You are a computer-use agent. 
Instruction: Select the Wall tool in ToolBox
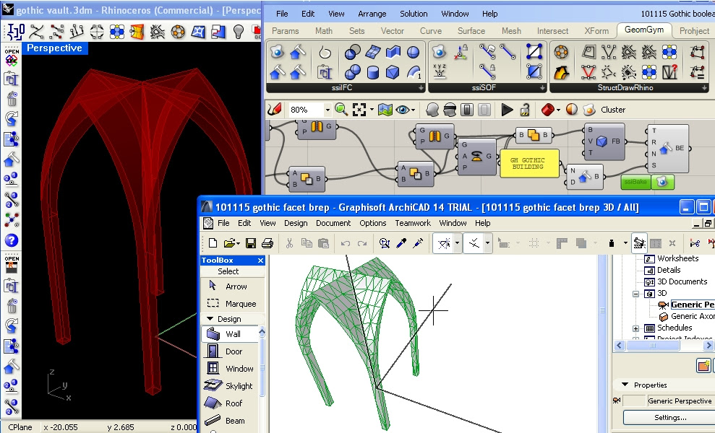point(230,333)
